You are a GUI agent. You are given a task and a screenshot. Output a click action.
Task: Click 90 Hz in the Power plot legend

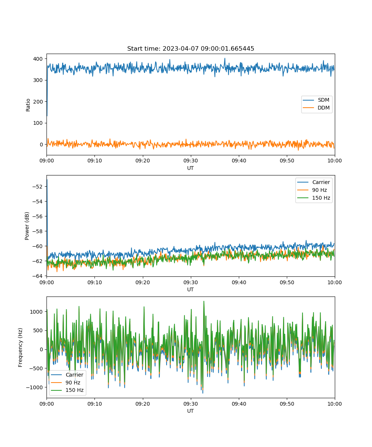point(319,190)
